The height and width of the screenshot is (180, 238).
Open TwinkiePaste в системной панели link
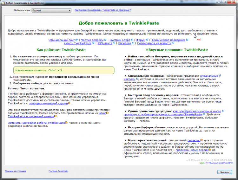point(31,116)
